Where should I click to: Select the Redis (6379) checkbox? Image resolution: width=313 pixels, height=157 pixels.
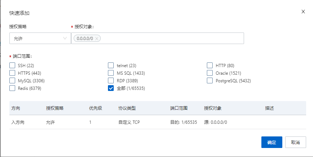coord(12,88)
